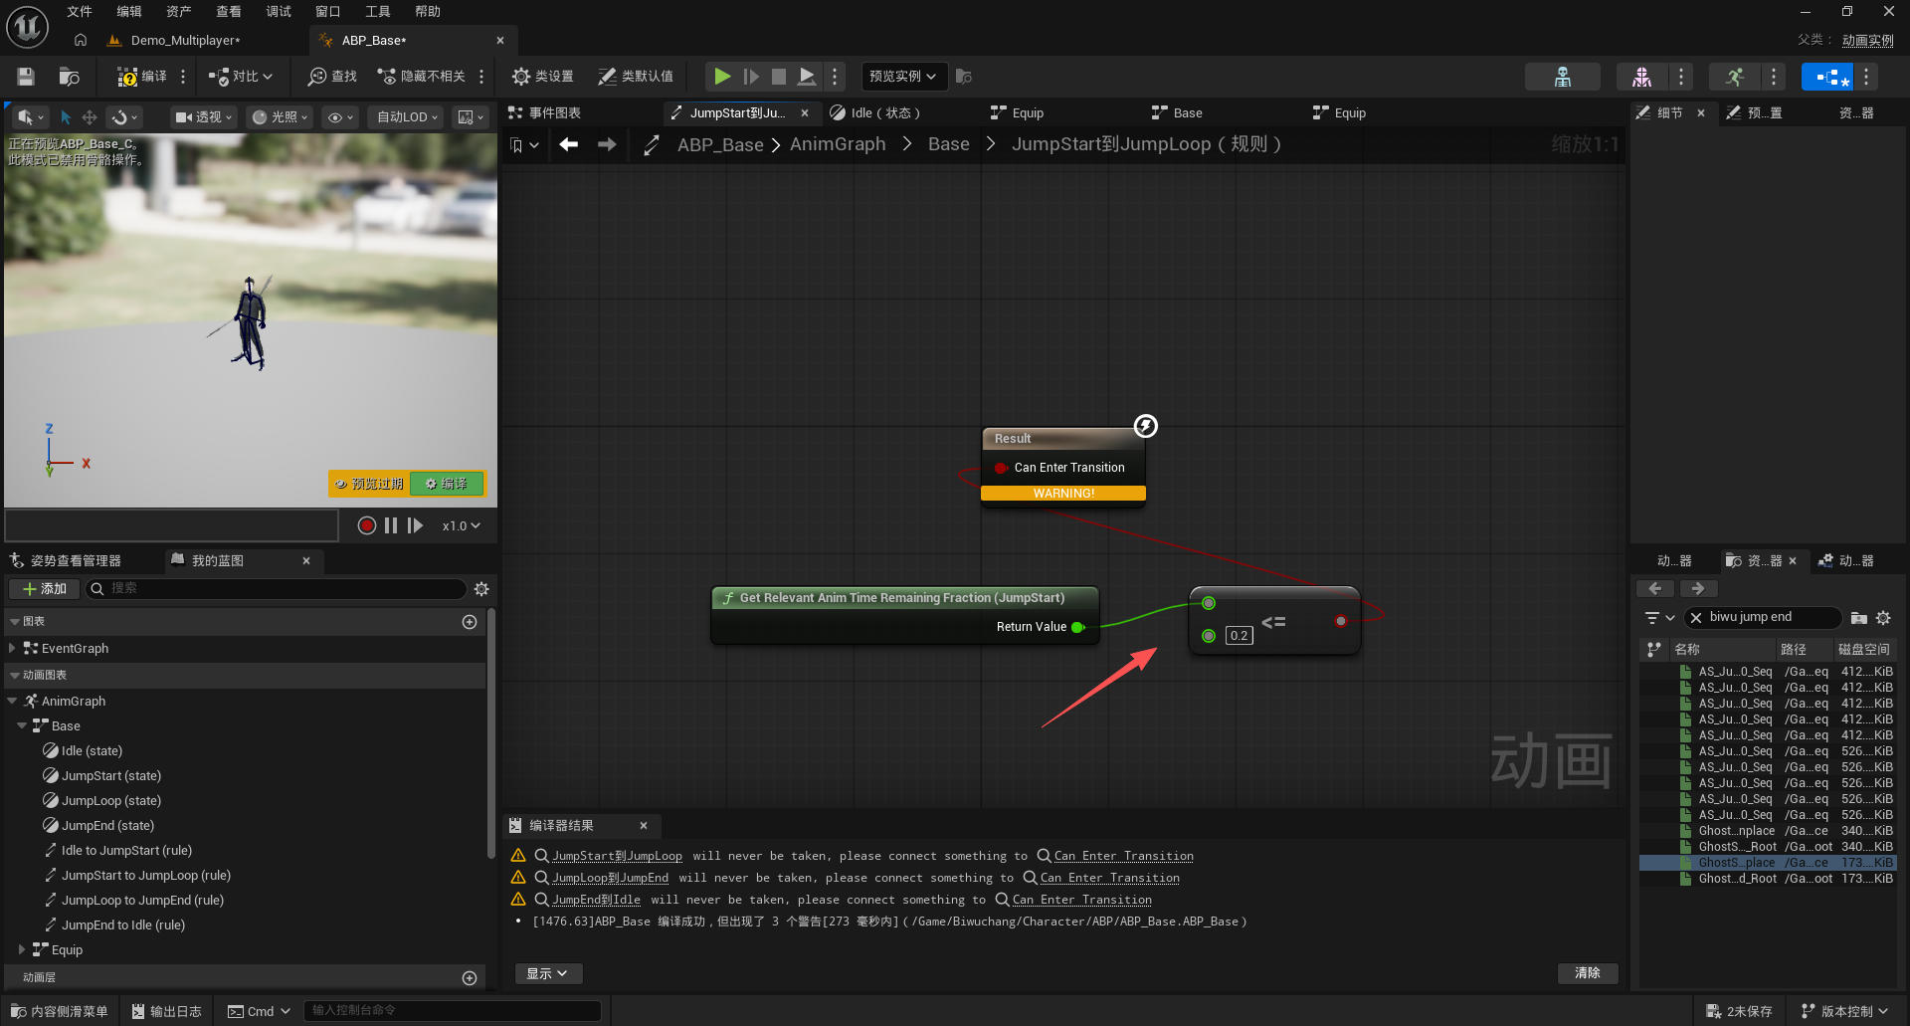Screen dimensions: 1910x1026
Task: Click JumpStart到JumpLoop link in compiler results
Action: coord(617,856)
